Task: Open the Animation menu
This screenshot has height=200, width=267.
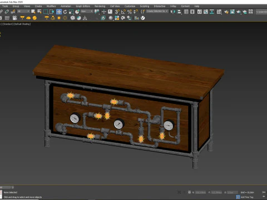Action: (66, 6)
